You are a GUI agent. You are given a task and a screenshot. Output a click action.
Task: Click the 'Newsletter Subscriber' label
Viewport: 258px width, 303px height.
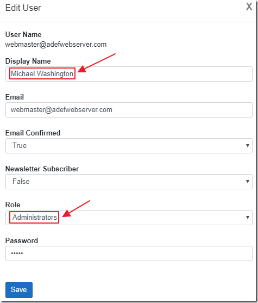pos(42,169)
